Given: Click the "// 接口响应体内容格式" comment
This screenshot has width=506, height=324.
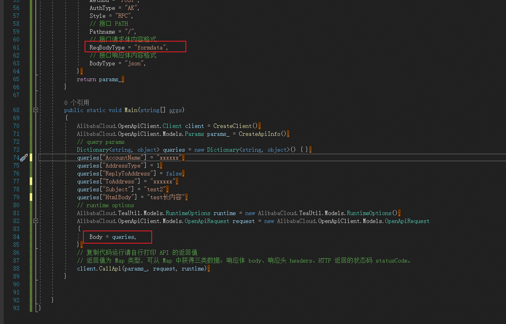Looking at the screenshot, I should point(123,55).
